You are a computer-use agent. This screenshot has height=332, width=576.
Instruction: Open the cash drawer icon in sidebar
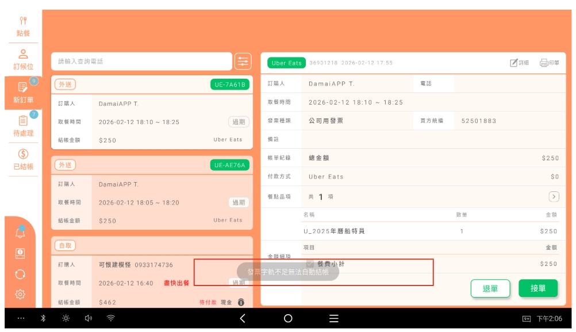[x=20, y=253]
